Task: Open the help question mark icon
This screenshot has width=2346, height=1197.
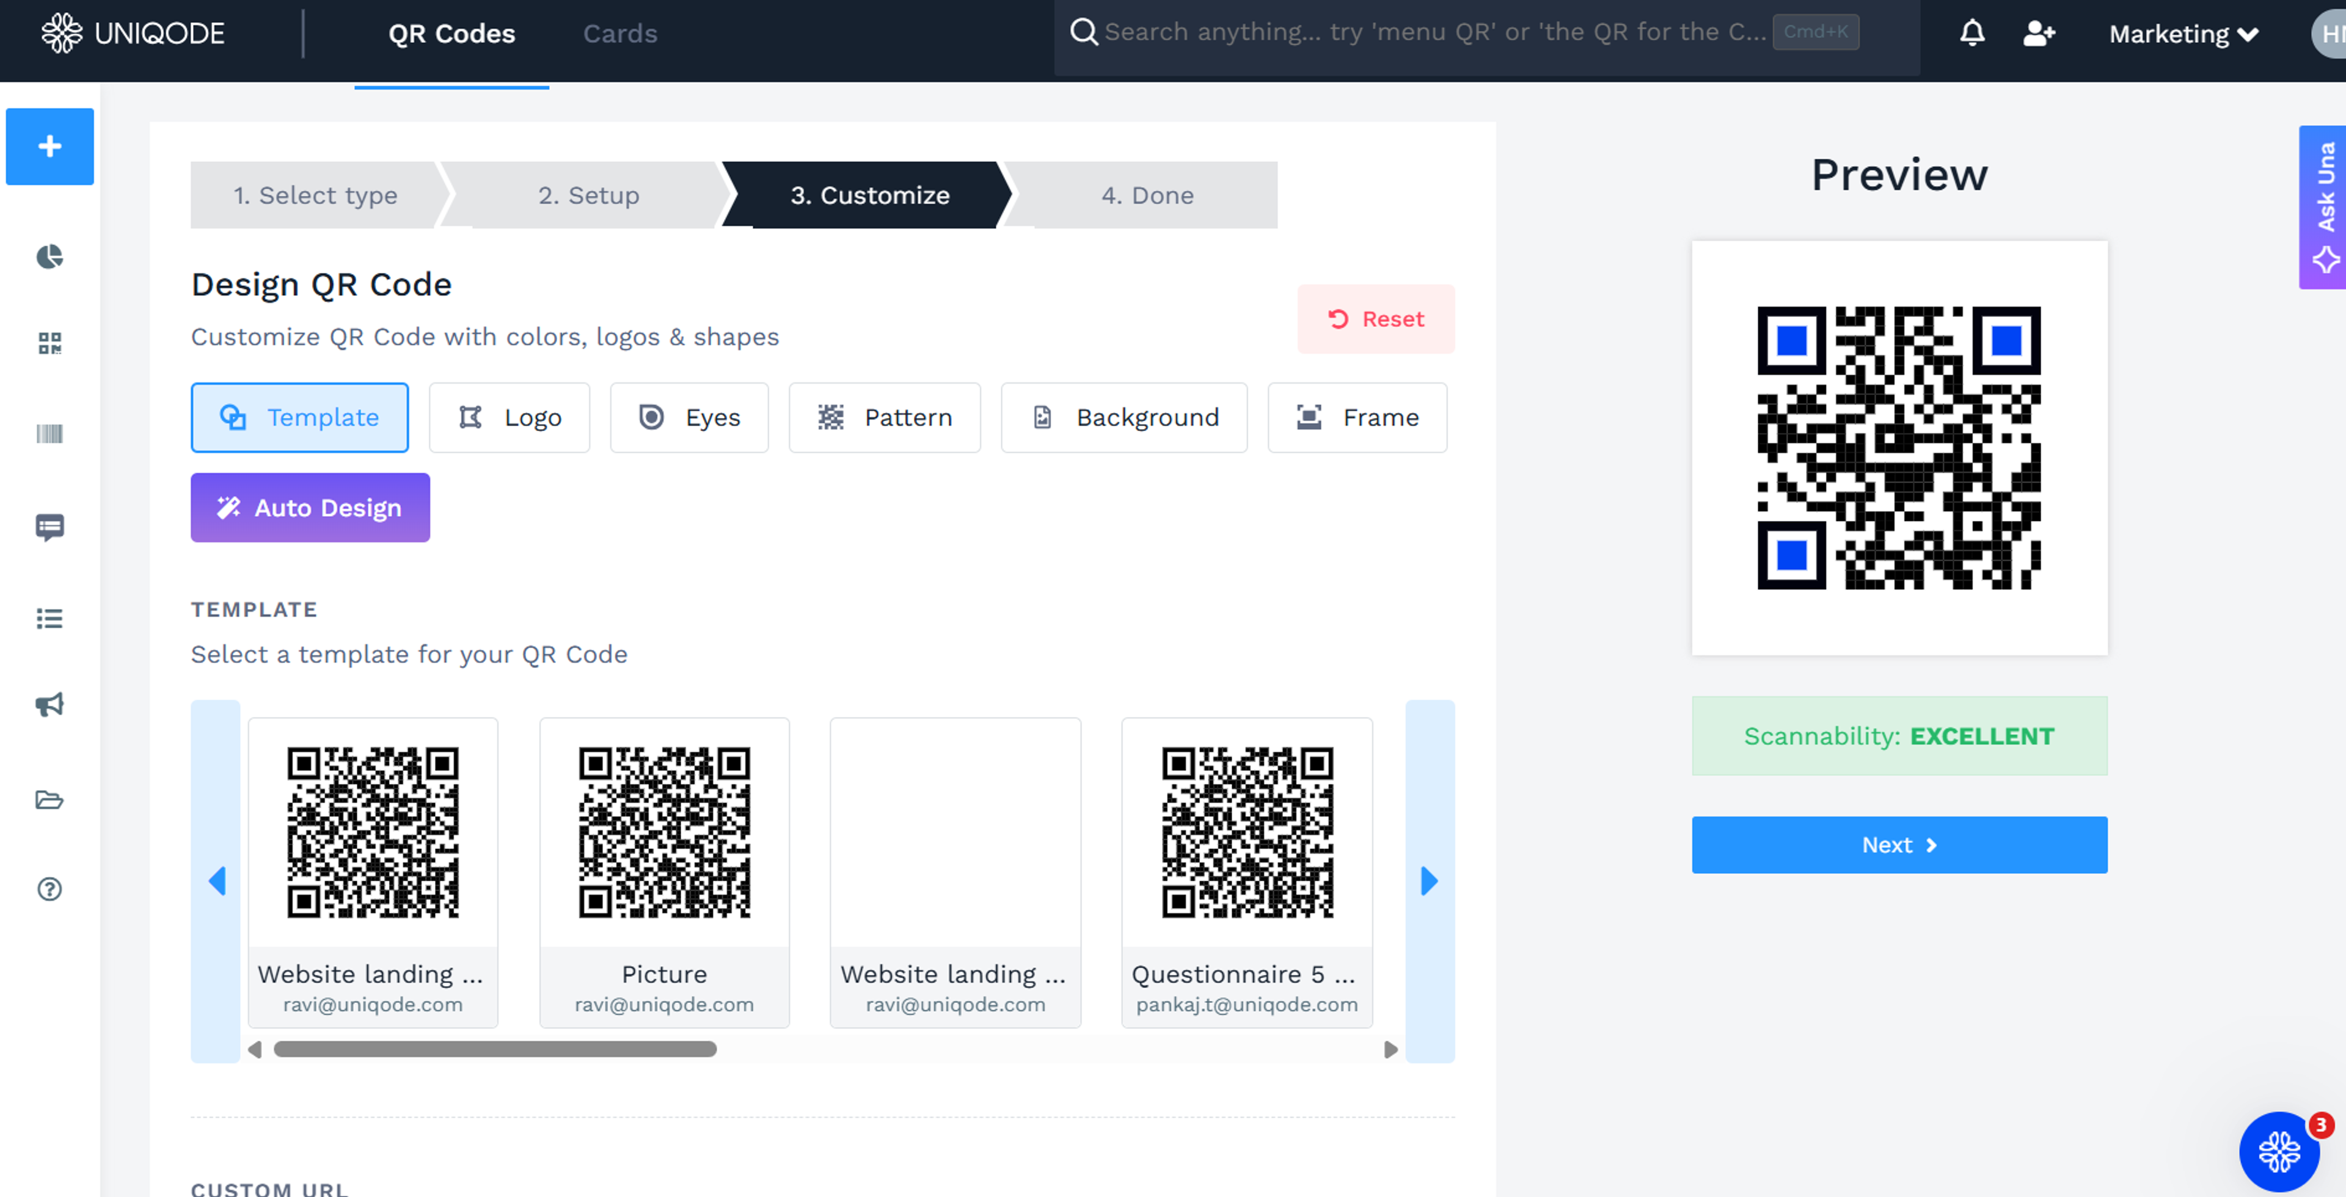Action: pos(50,889)
